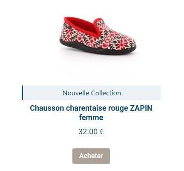Click the word Nouvelle in the banner
This screenshot has width=184, height=171.
tap(76, 93)
